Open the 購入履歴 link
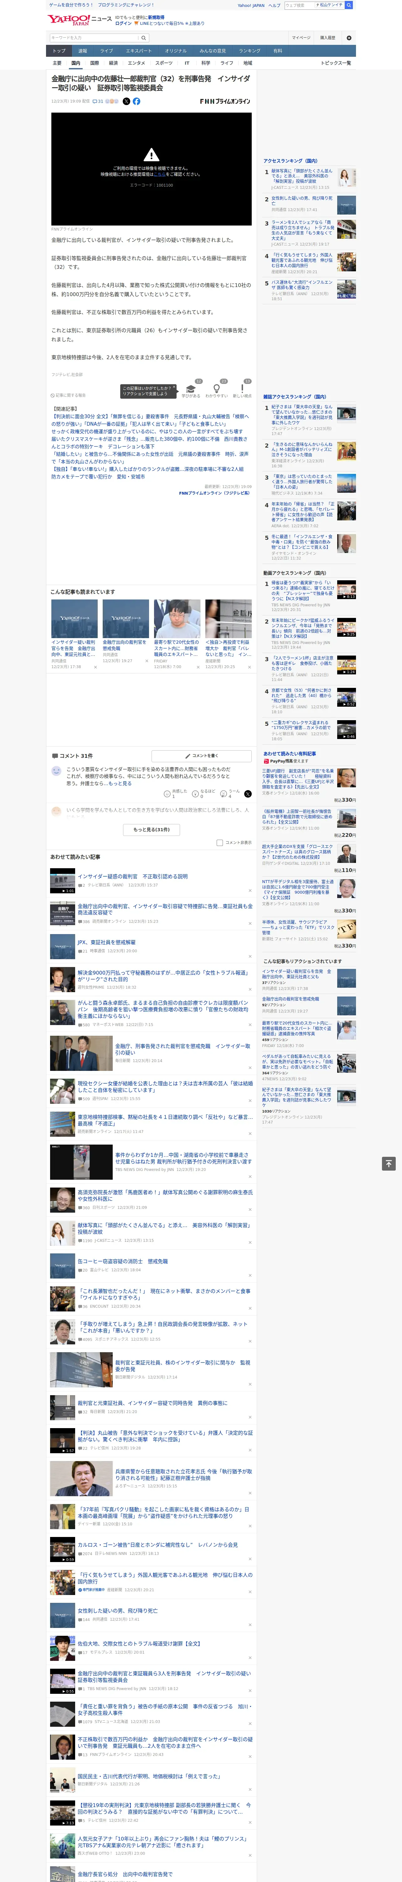 click(327, 38)
